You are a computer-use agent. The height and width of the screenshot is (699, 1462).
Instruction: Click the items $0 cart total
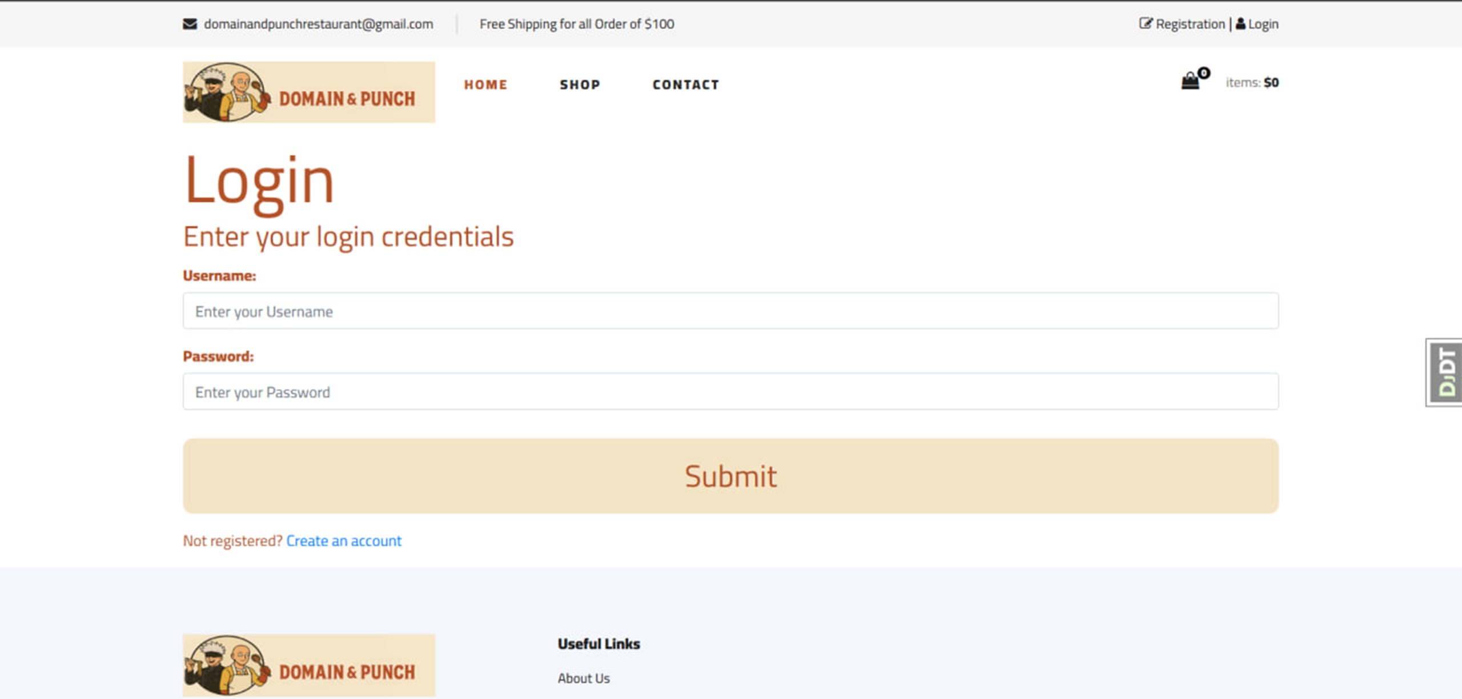[x=1252, y=82]
